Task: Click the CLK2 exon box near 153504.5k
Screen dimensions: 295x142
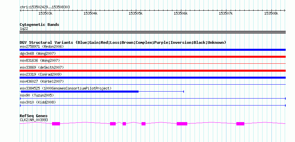Action: click(113, 124)
